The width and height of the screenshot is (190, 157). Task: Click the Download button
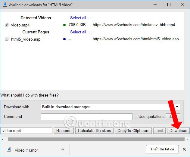178,131
